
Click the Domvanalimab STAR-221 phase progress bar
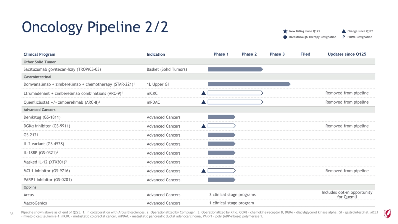249,84
